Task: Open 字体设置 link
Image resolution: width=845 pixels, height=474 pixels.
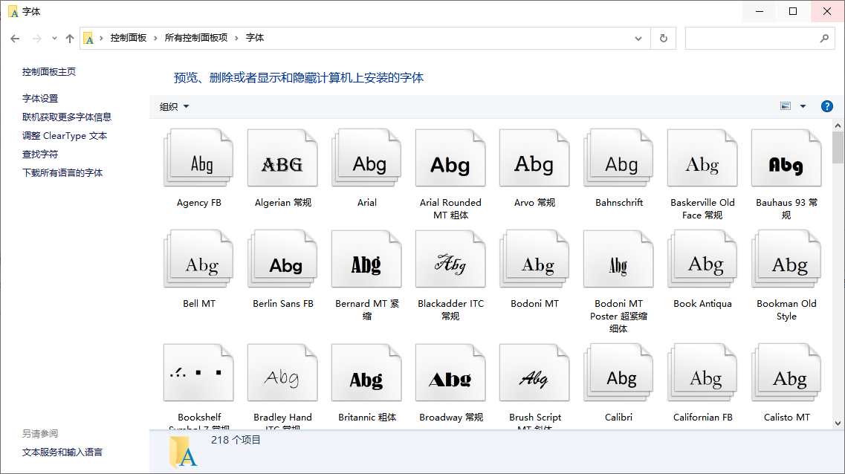Action: [x=40, y=99]
